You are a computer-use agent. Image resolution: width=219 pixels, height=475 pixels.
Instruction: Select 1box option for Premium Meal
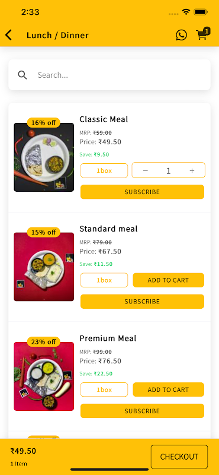104,389
